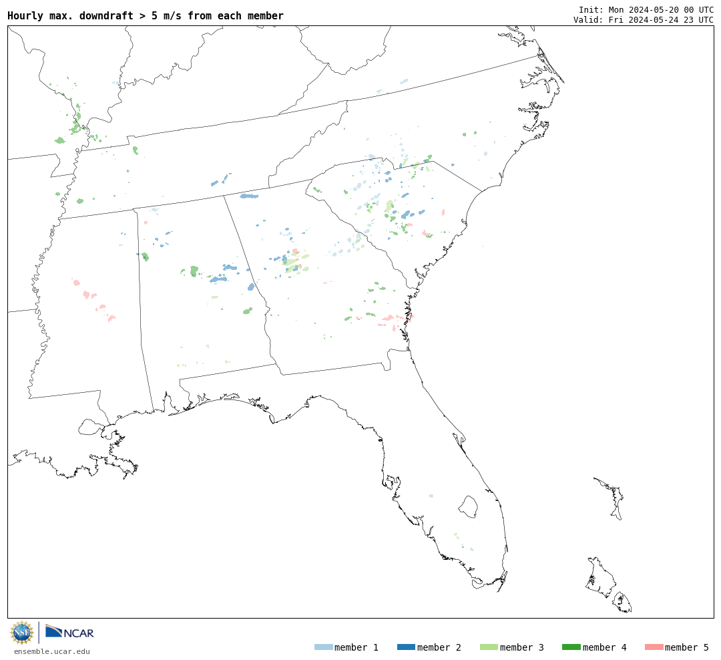Click the member 2 dark blue swatch
The image size is (721, 660).
406,647
